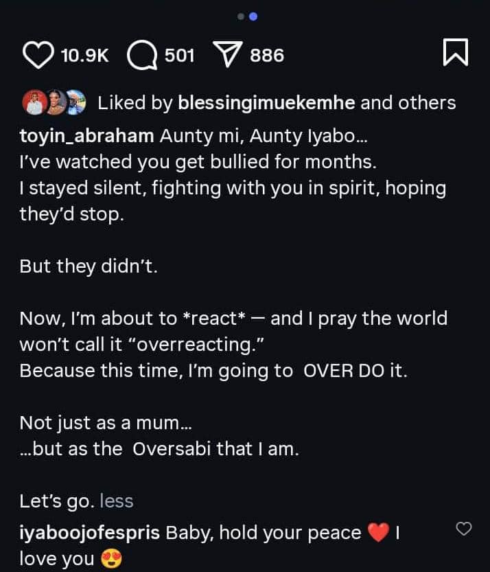This screenshot has height=572, width=490.
Task: Like the iyaboojofespris comment with the small heart
Action: point(465,528)
